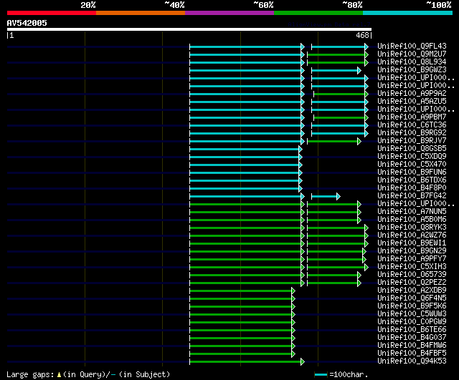This screenshot has width=459, height=380.
Task: Select subject label UniRef100_B6TE66
Action: click(412, 330)
